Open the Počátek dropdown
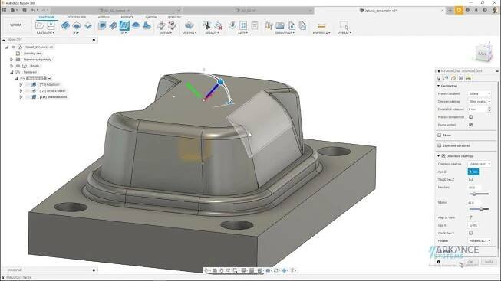501x281 pixels. coord(479,241)
